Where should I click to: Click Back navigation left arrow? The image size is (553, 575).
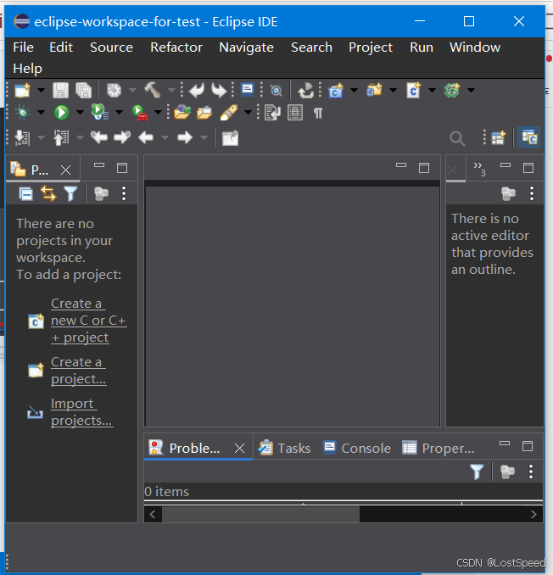coord(146,138)
